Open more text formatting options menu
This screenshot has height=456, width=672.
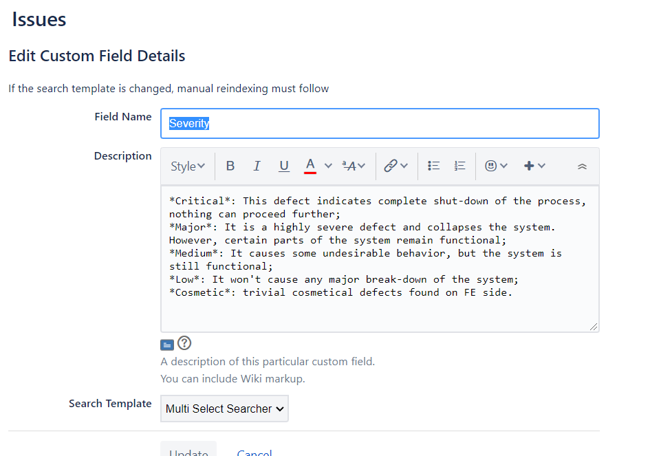[x=354, y=166]
